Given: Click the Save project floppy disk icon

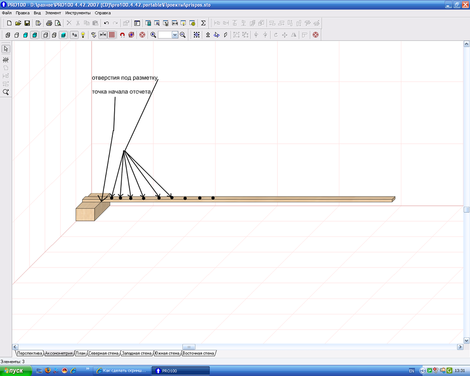Looking at the screenshot, I should tap(27, 23).
